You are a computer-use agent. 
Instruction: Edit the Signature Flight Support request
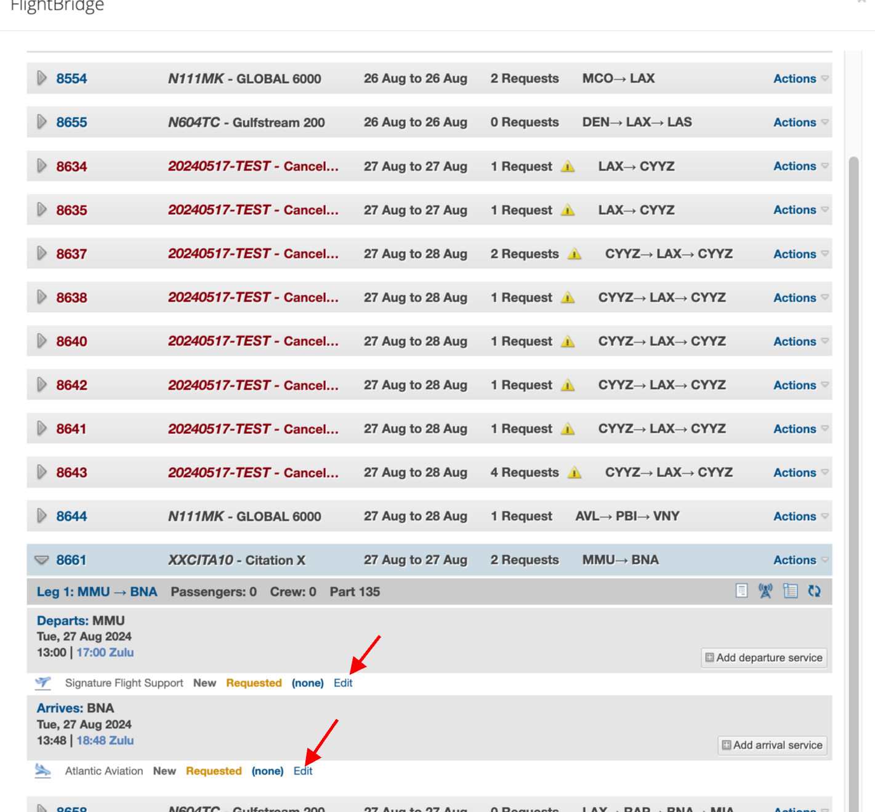pos(343,683)
